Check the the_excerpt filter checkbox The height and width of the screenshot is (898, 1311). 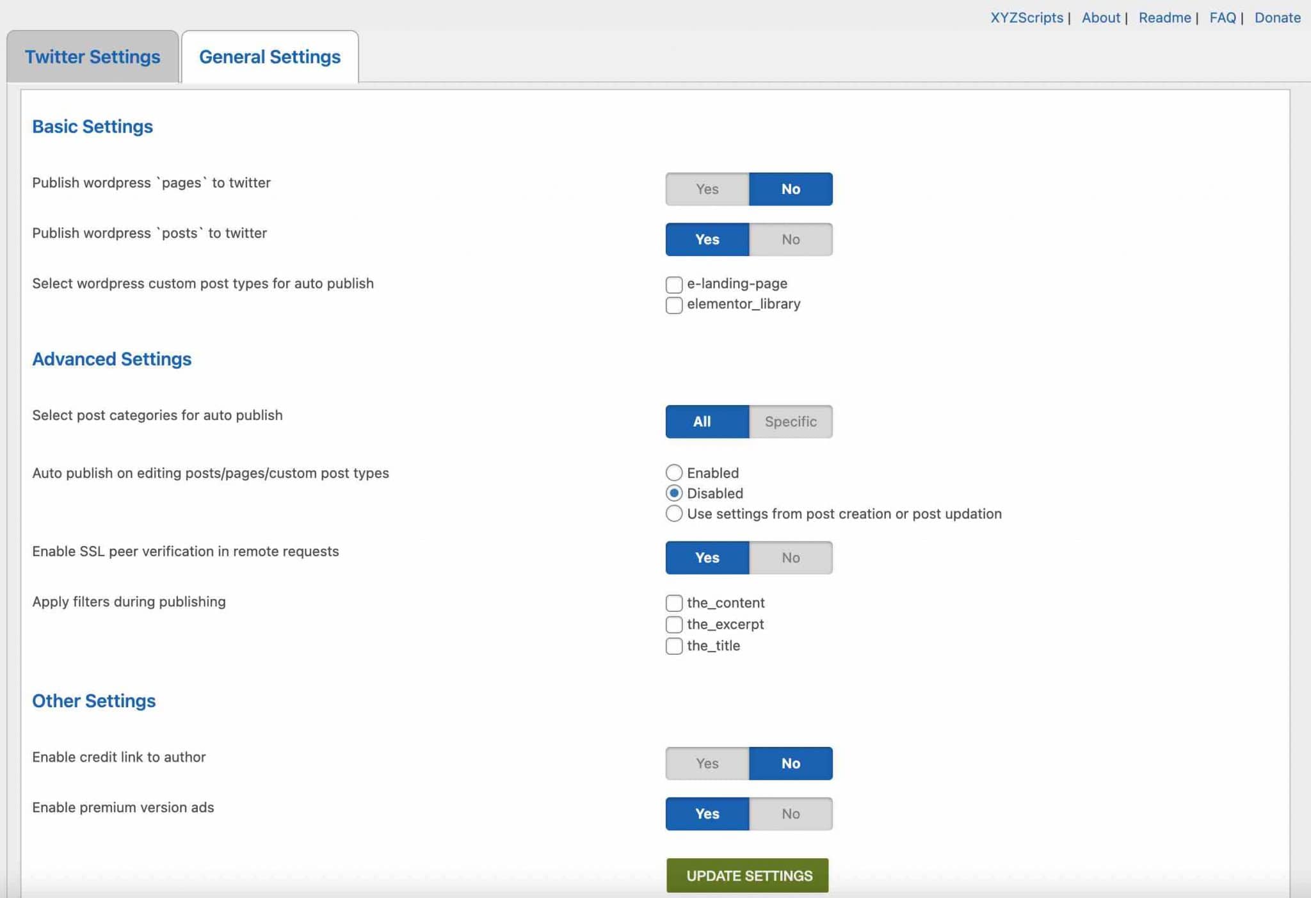pyautogui.click(x=674, y=624)
